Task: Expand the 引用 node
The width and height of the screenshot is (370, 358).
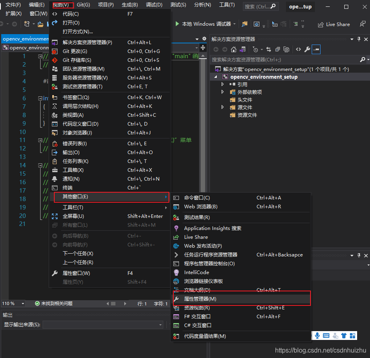Action: [x=222, y=84]
